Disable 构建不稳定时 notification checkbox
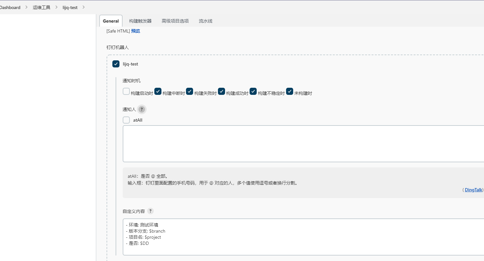 point(253,92)
